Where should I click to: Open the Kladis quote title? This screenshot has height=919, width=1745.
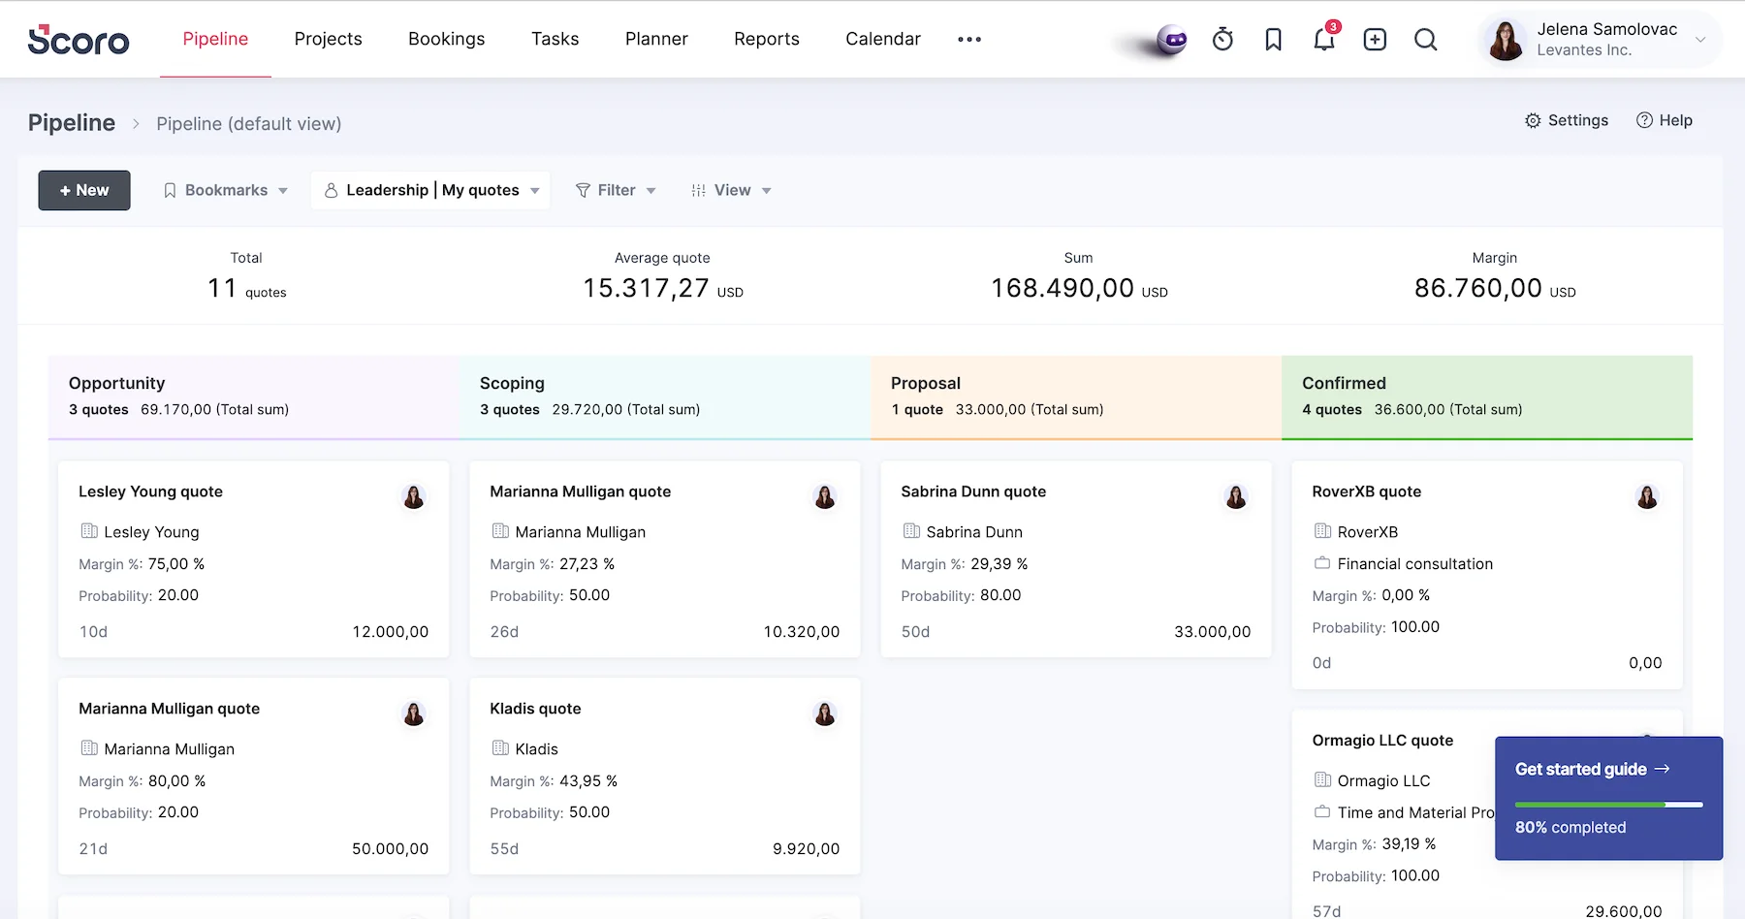coord(535,709)
